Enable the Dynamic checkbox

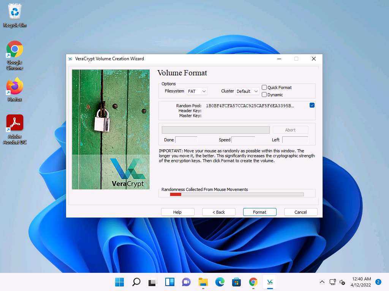pos(264,95)
